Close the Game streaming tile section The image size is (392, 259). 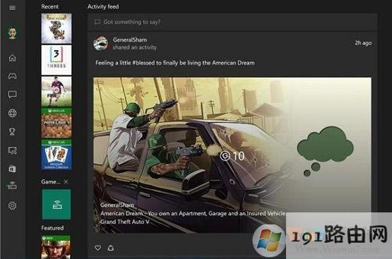point(66,182)
